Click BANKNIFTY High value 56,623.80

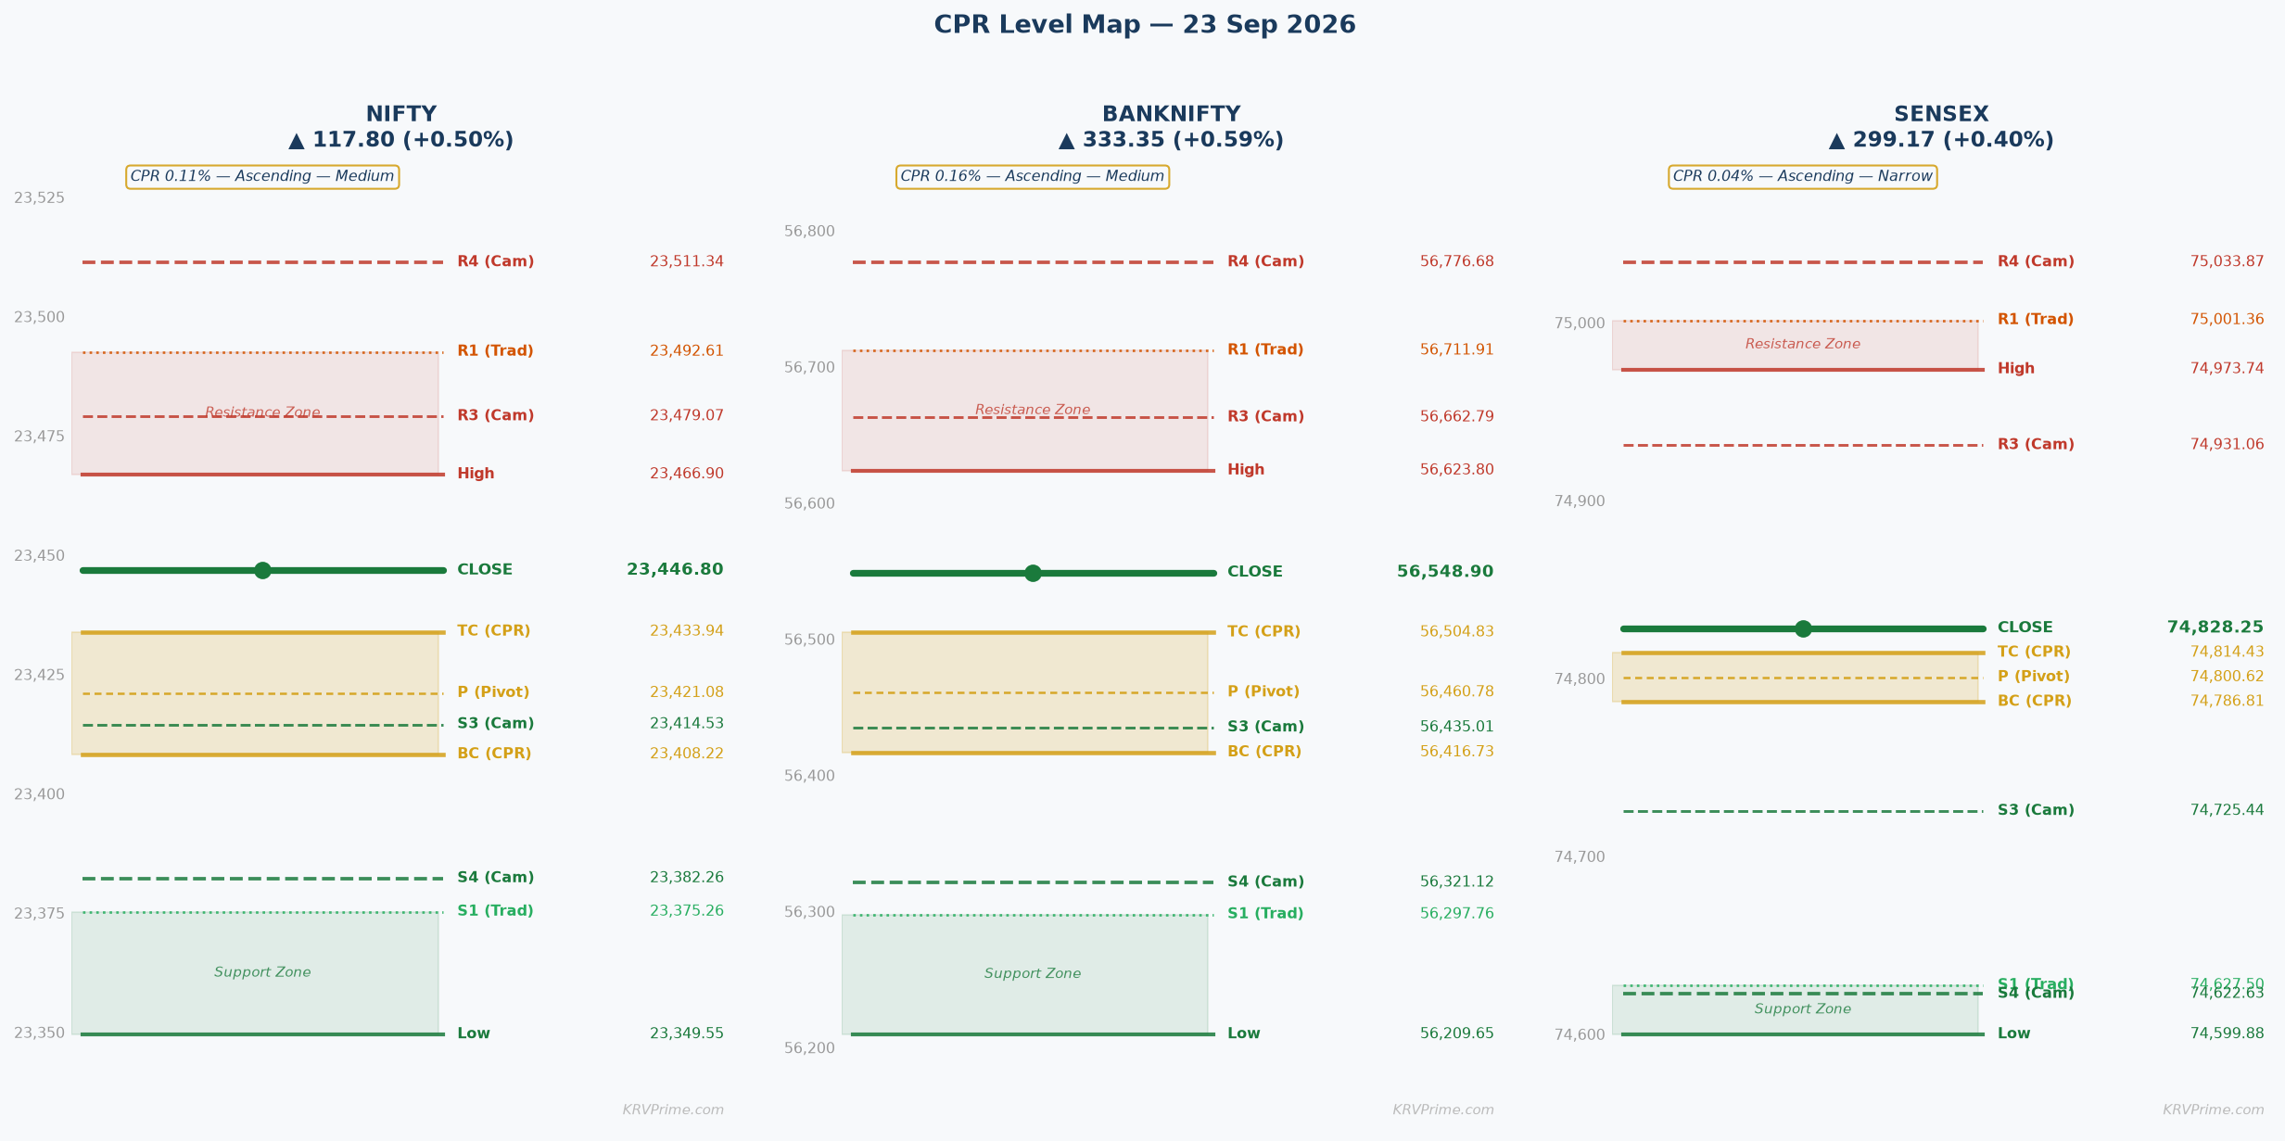(1457, 470)
